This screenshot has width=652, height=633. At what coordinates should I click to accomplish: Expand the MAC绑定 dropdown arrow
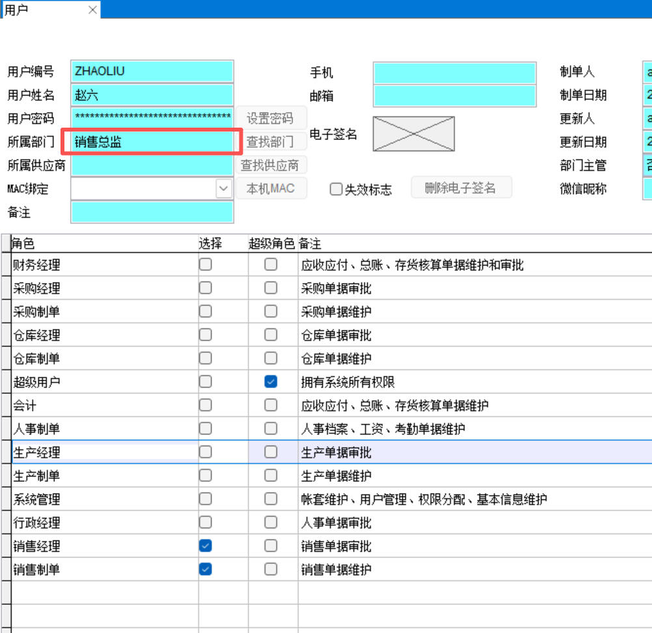[224, 189]
